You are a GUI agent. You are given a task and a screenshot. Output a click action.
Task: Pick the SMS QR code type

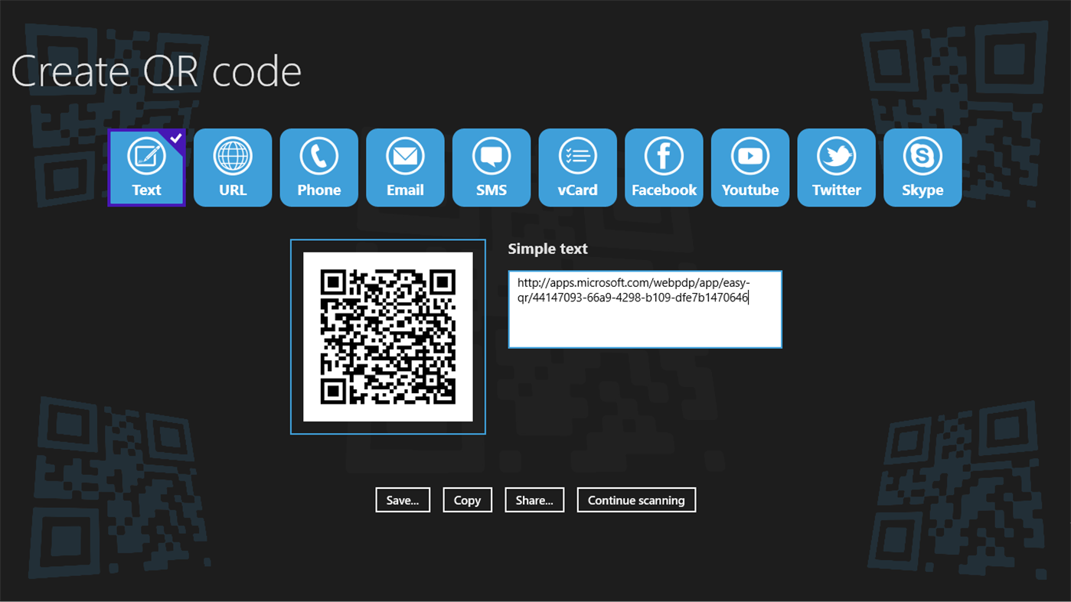pos(491,168)
